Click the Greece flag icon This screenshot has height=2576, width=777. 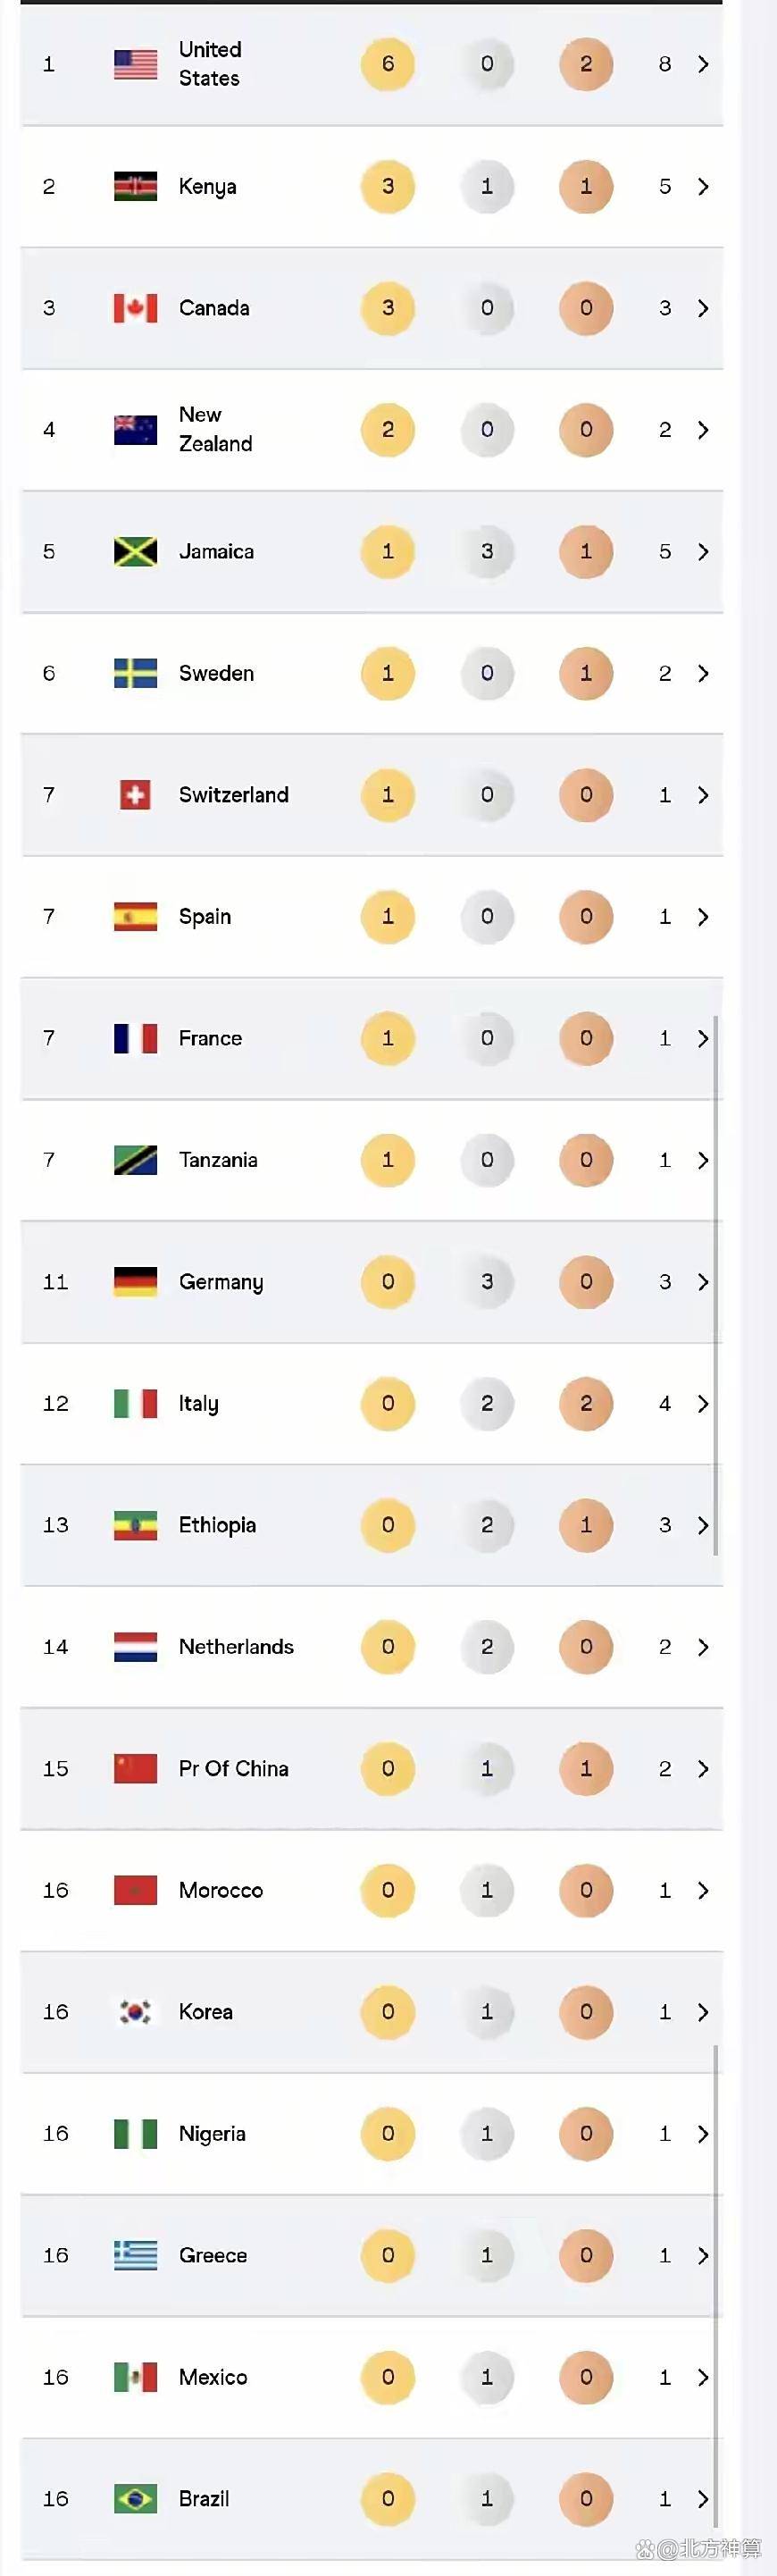(135, 2255)
